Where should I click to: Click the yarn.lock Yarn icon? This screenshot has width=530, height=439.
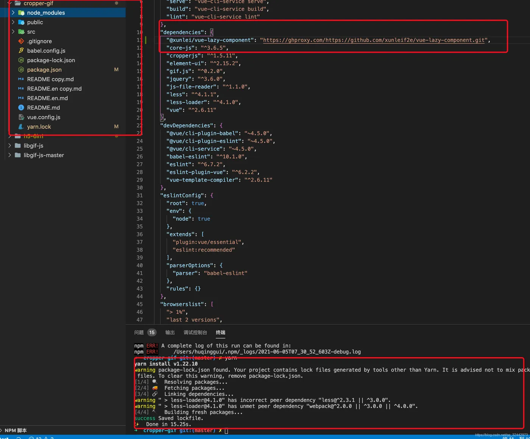[x=21, y=127]
